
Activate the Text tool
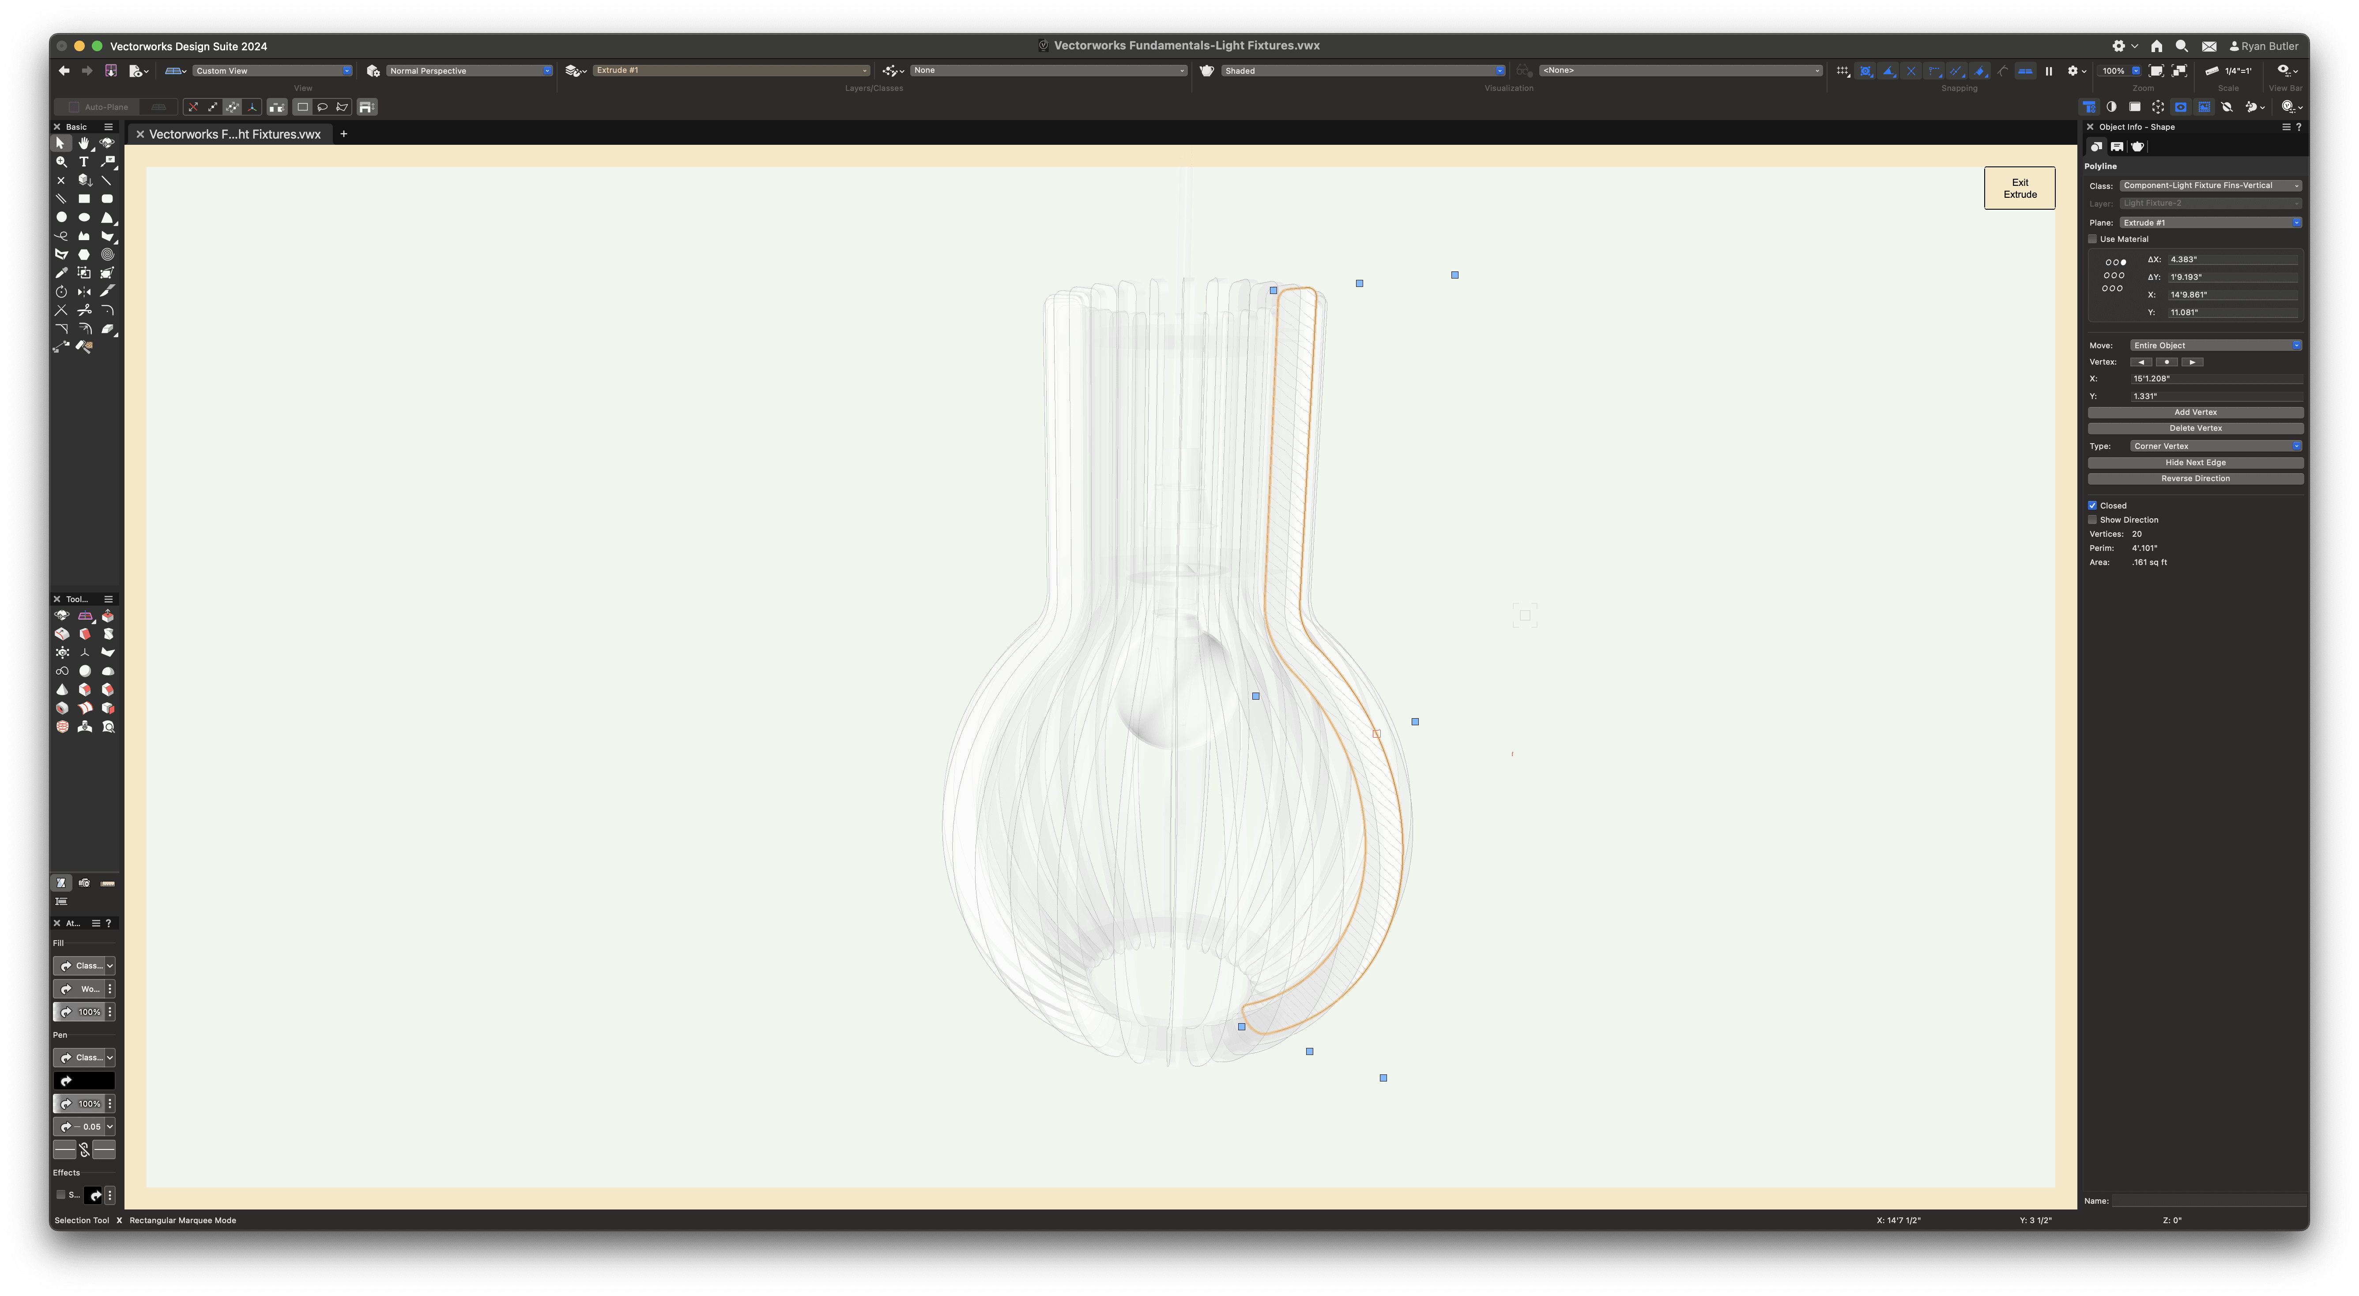(x=83, y=161)
